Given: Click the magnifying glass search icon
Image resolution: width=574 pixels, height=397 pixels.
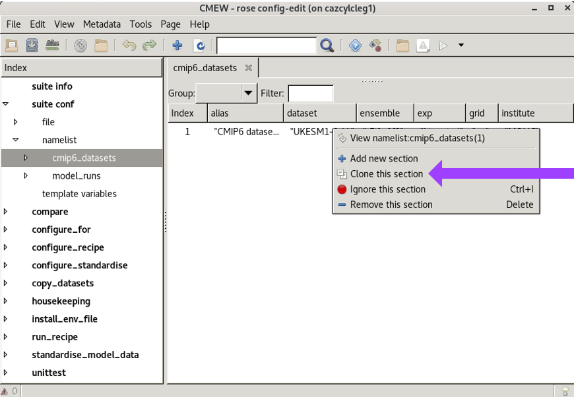Looking at the screenshot, I should coord(327,46).
